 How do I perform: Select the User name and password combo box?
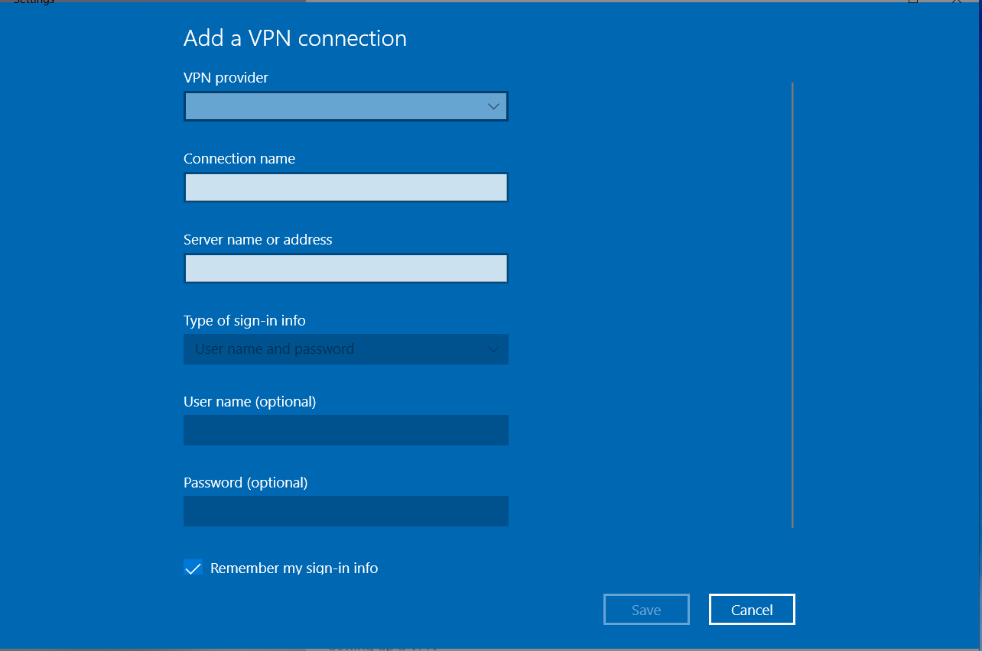pos(346,348)
